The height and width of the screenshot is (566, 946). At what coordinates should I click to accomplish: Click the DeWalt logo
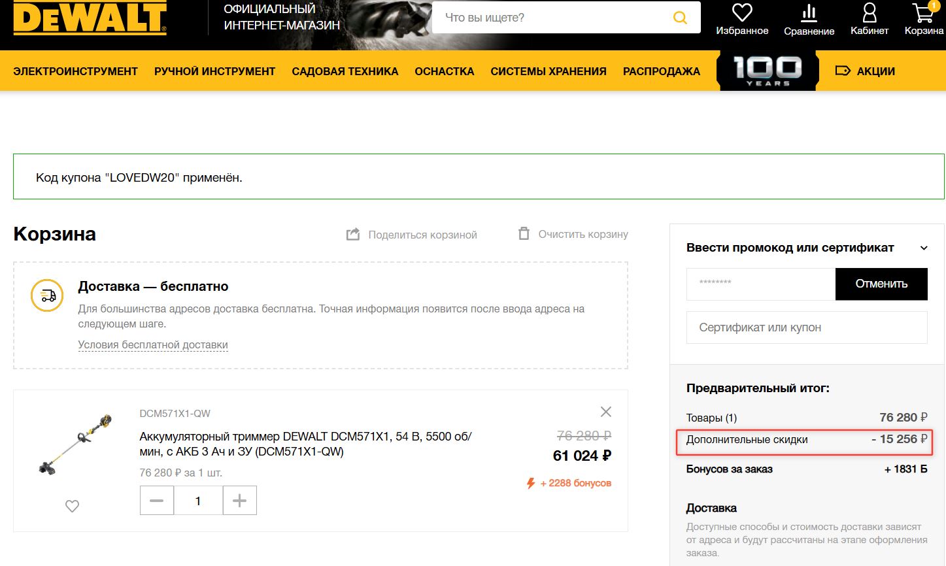90,18
